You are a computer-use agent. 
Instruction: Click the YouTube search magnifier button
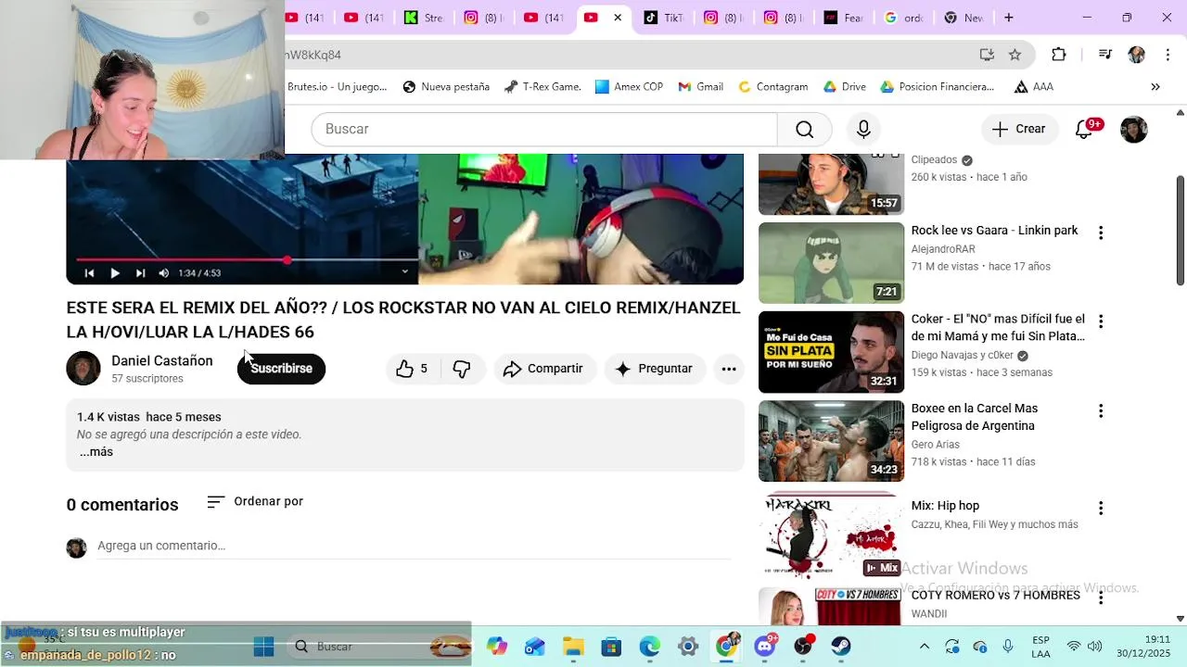pyautogui.click(x=804, y=129)
